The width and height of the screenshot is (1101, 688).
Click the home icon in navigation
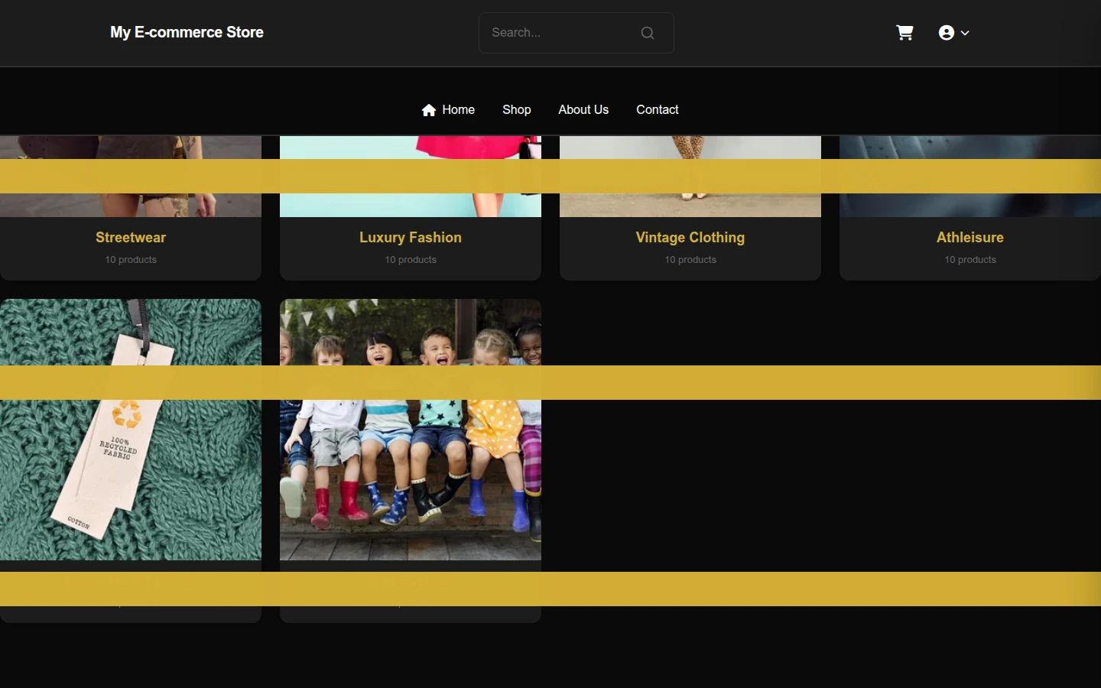pos(429,110)
